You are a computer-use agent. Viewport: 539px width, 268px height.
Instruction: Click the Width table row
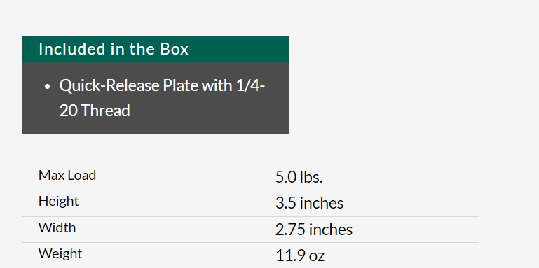tap(250, 230)
